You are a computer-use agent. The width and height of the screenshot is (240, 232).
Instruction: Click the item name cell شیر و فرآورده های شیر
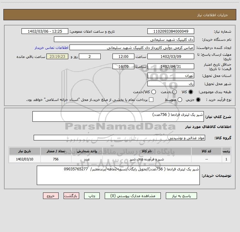146,159
